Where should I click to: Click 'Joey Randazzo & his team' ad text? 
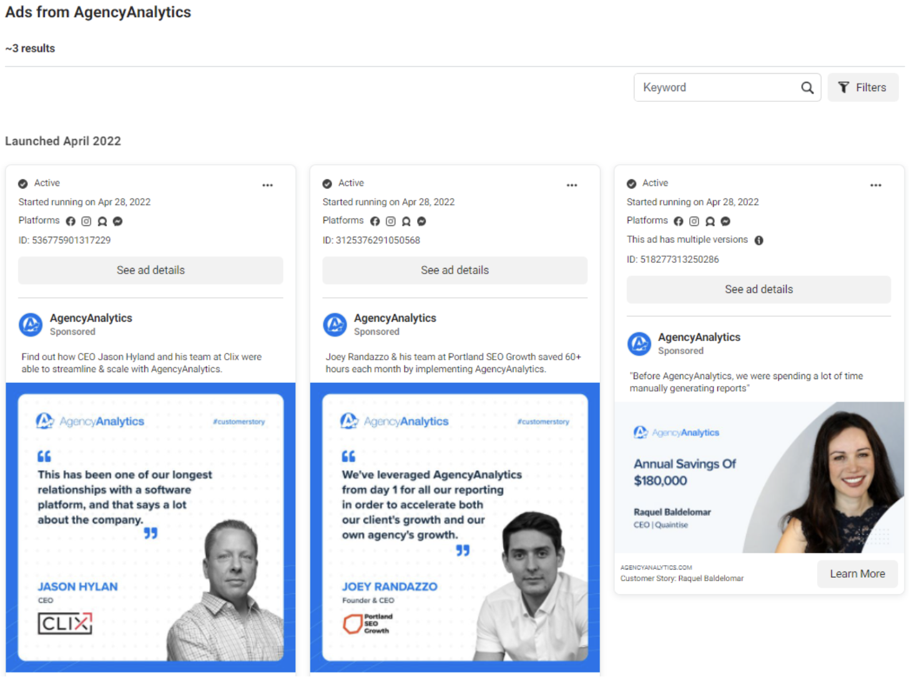click(453, 363)
